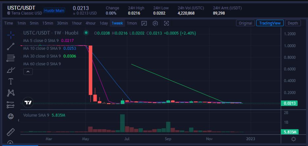Open the Depth chart view
Viewport: 308px width, 146px height.
[293, 23]
